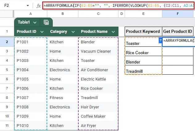Click cell containing P1010
Image resolution: width=195 pixels, height=131 pixels.
[x=31, y=125]
